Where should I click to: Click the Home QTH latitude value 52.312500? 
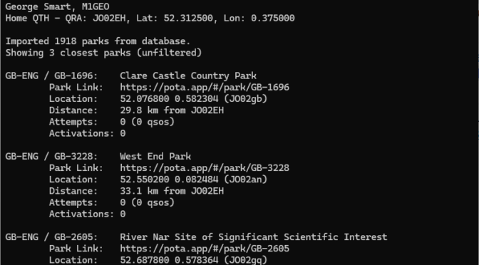pyautogui.click(x=188, y=19)
